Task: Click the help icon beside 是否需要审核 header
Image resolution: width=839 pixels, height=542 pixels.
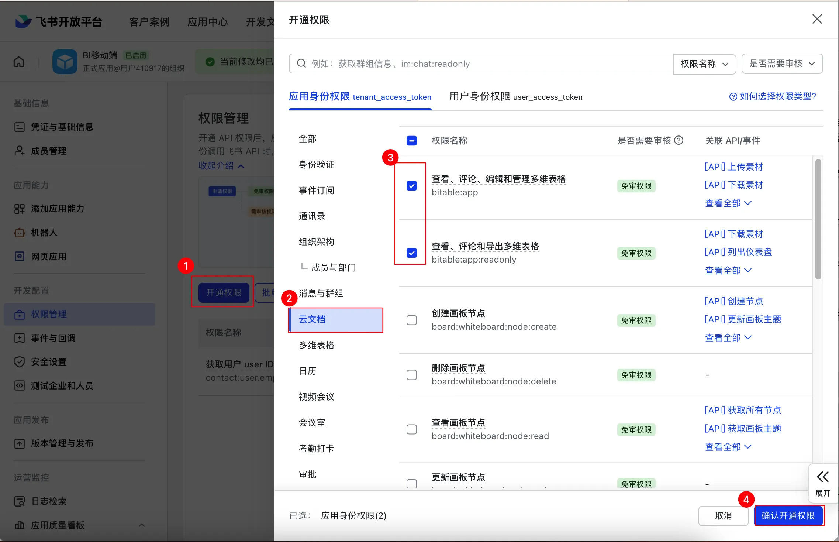Action: click(679, 140)
